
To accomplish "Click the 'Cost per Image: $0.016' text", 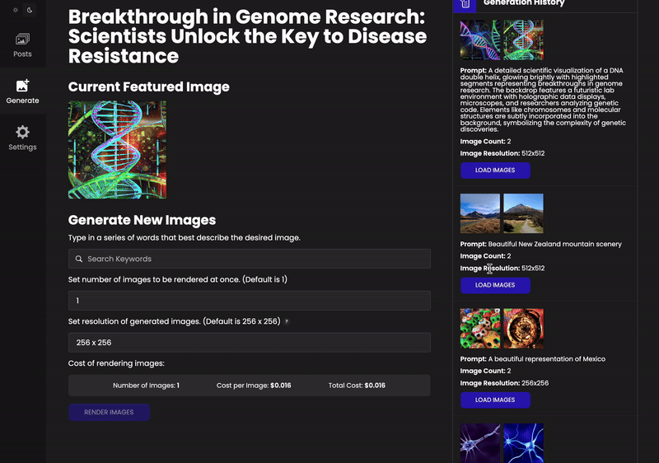I will (254, 386).
